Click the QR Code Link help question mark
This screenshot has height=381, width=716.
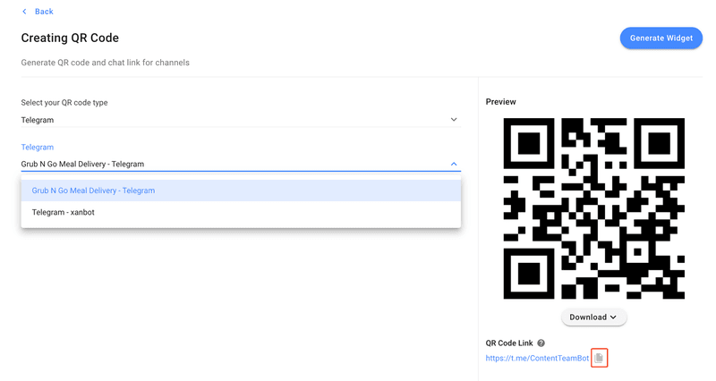tap(541, 343)
